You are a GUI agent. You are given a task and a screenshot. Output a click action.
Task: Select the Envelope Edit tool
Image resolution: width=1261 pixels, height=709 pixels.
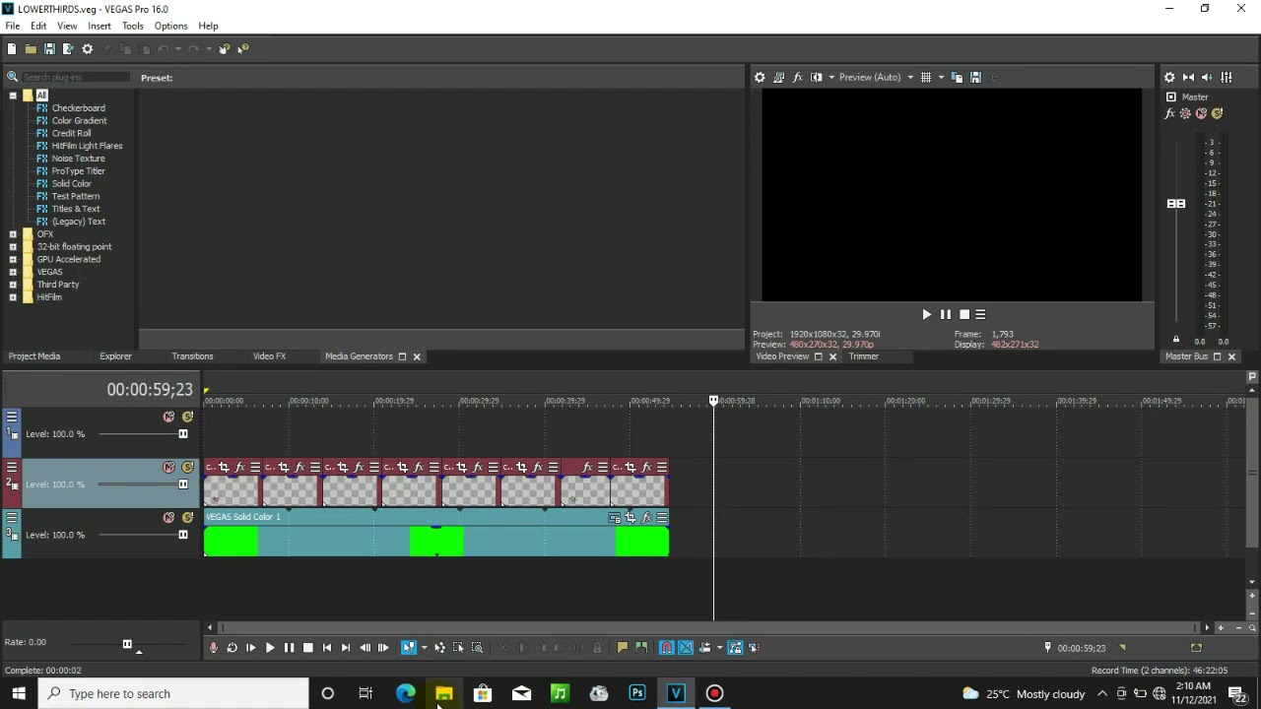439,647
